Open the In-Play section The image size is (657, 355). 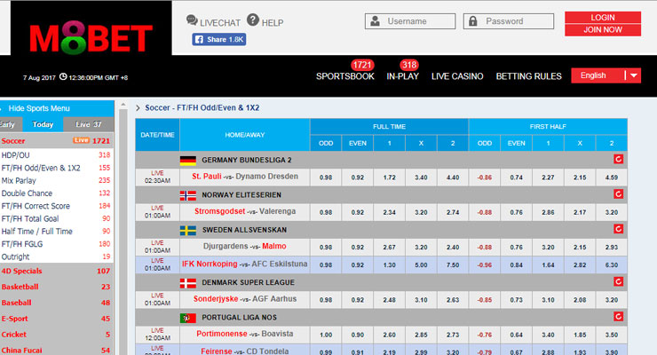(402, 76)
